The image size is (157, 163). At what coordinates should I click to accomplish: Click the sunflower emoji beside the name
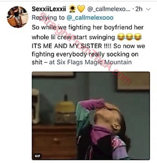pos(72,9)
